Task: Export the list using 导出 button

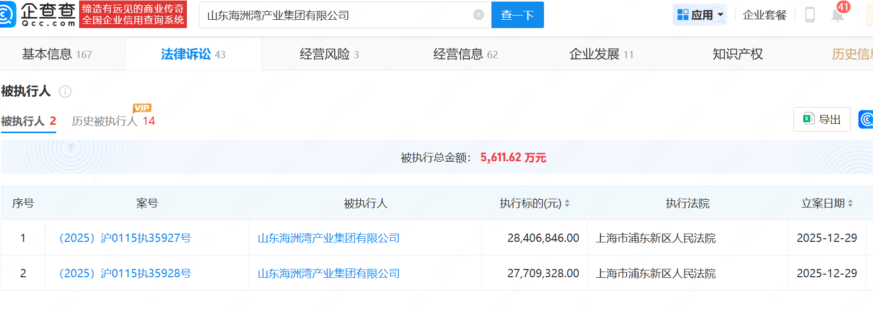Action: (x=821, y=120)
